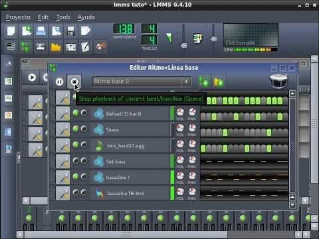Click the master volume icon
Screen dimensions: 319x239
tap(169, 38)
